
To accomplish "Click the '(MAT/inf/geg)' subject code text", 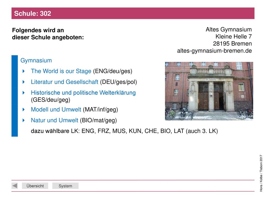I will (101, 110).
